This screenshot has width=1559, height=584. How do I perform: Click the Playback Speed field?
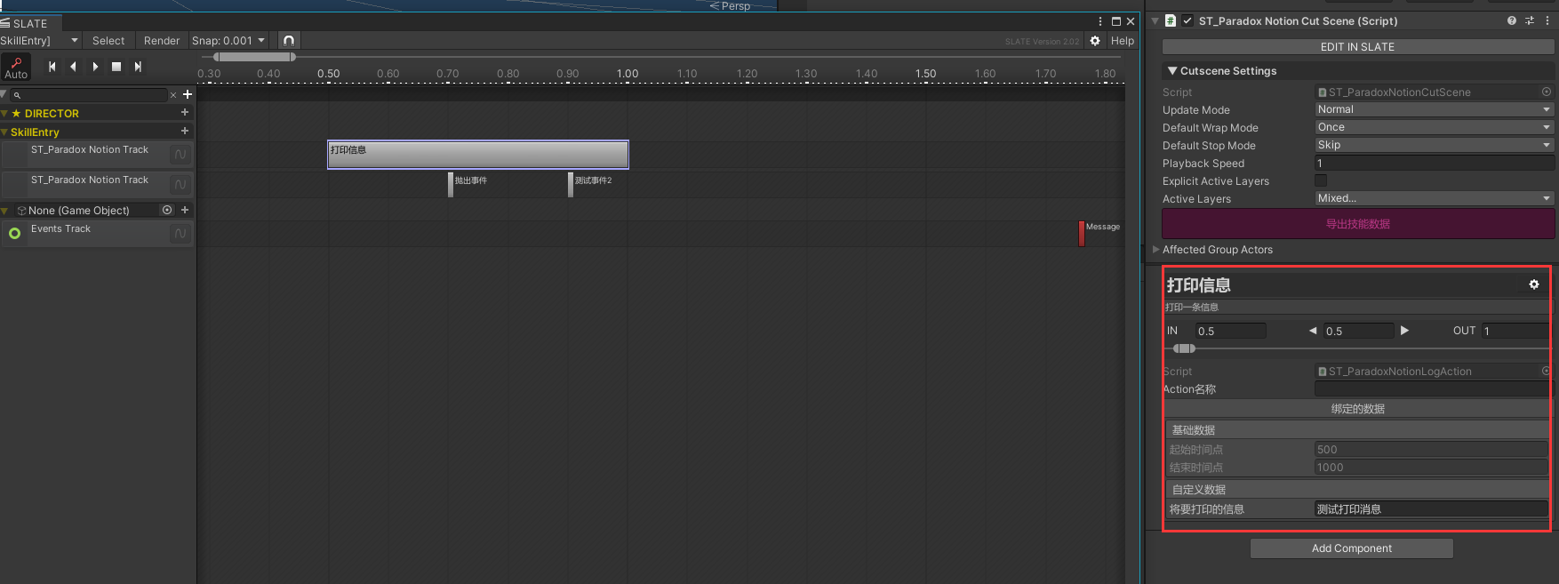(1435, 163)
